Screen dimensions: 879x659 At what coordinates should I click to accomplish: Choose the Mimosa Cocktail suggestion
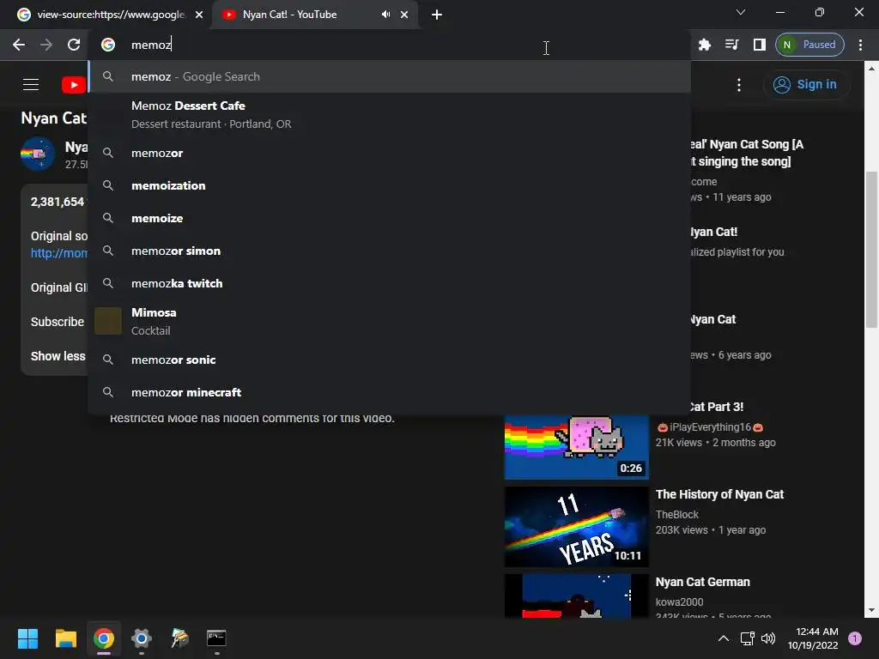(389, 321)
